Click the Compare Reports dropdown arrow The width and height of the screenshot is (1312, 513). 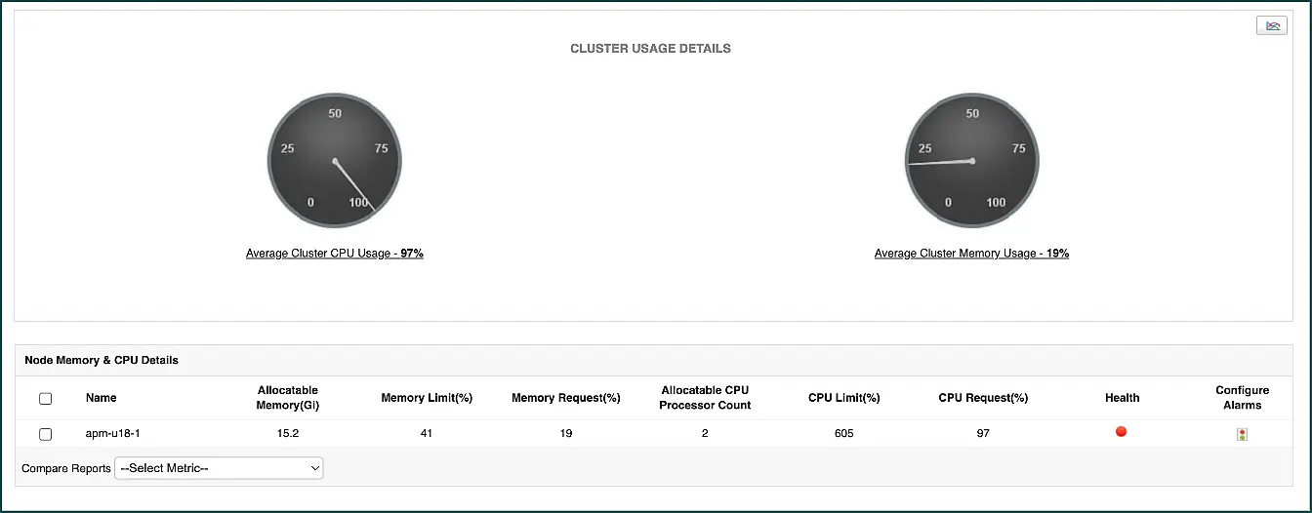[314, 468]
